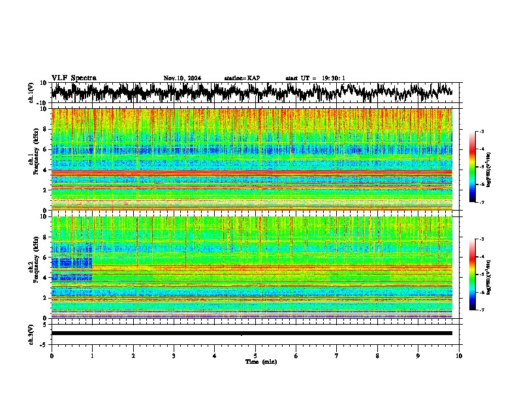Click the "2" kHz tick on ch.1 frequency axis

click(x=46, y=190)
